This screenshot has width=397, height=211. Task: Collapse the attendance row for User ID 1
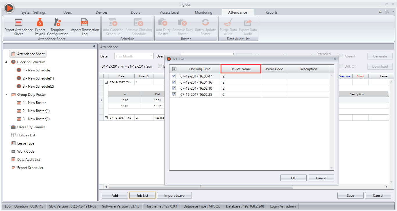click(x=106, y=82)
